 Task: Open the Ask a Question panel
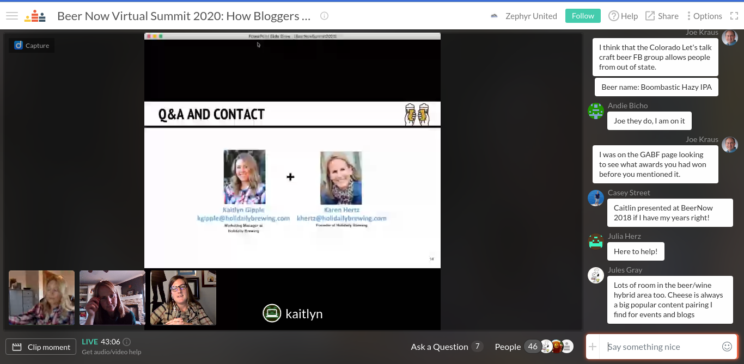[x=446, y=347]
